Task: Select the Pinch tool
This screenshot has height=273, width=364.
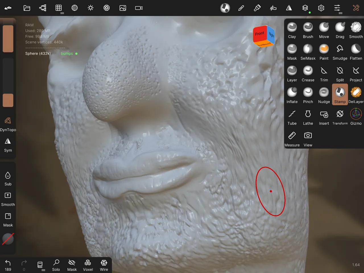Action: [308, 95]
